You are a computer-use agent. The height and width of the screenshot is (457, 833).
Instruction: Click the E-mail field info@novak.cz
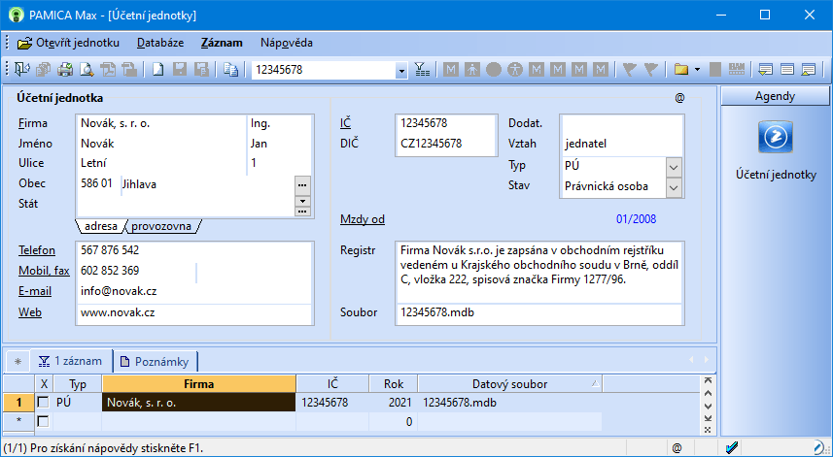pyautogui.click(x=193, y=291)
